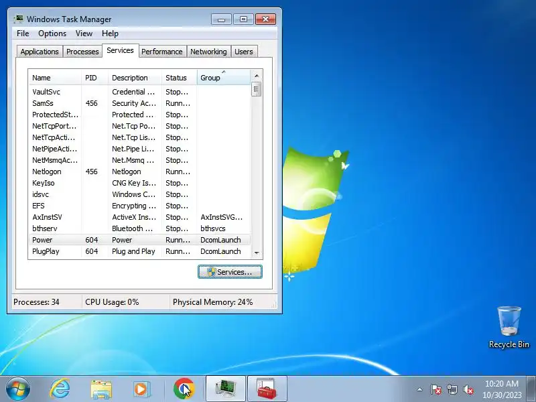
Task: Close the Windows Task Manager window
Action: coord(265,19)
